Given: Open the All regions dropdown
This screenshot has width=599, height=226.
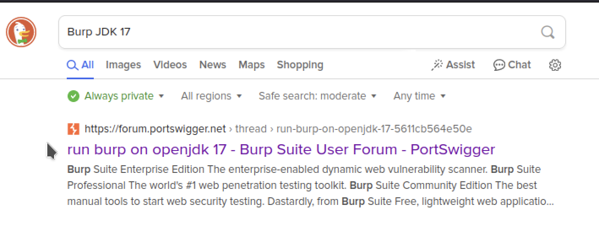Looking at the screenshot, I should pos(211,96).
